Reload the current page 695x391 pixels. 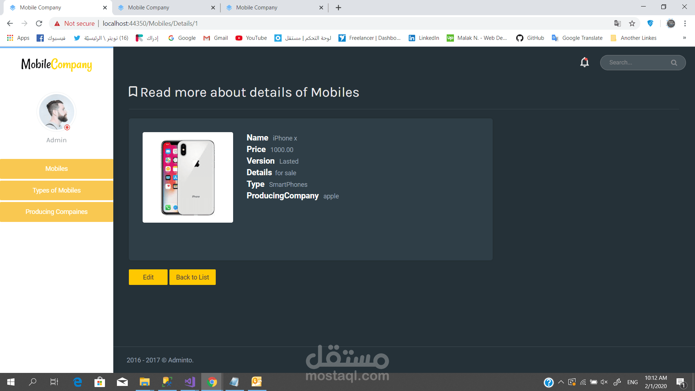coord(39,24)
